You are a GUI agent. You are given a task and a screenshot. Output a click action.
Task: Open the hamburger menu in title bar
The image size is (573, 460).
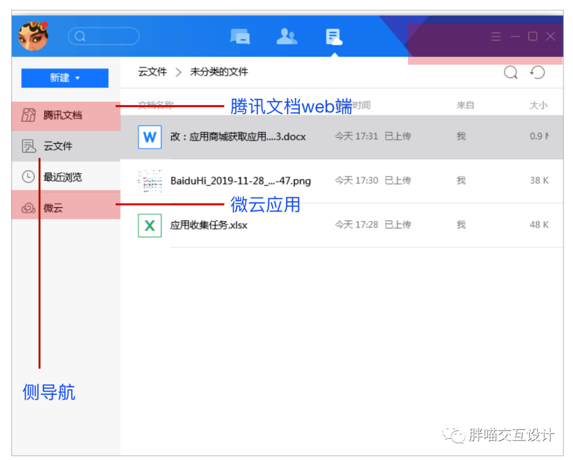click(x=496, y=36)
